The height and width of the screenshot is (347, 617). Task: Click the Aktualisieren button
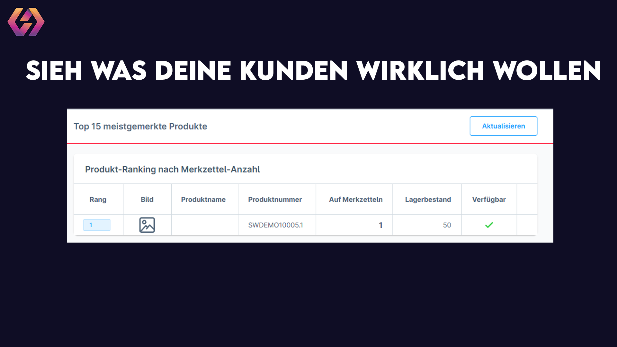503,126
